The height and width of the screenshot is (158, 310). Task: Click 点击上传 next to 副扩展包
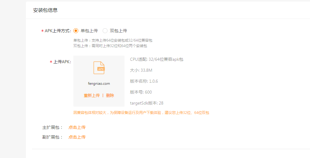coord(77,137)
